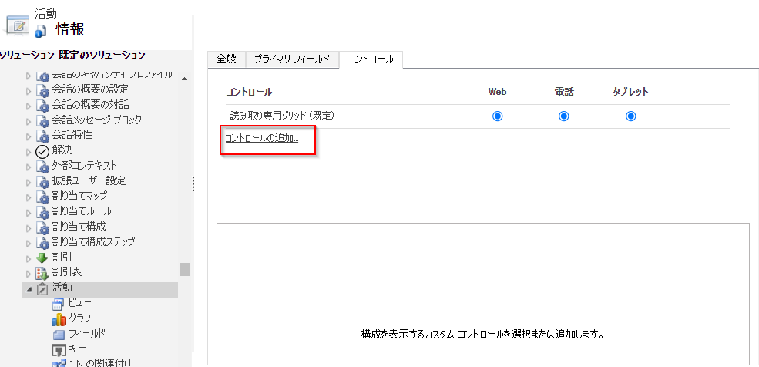Open キー under 活動
This screenshot has width=759, height=367.
(78, 348)
